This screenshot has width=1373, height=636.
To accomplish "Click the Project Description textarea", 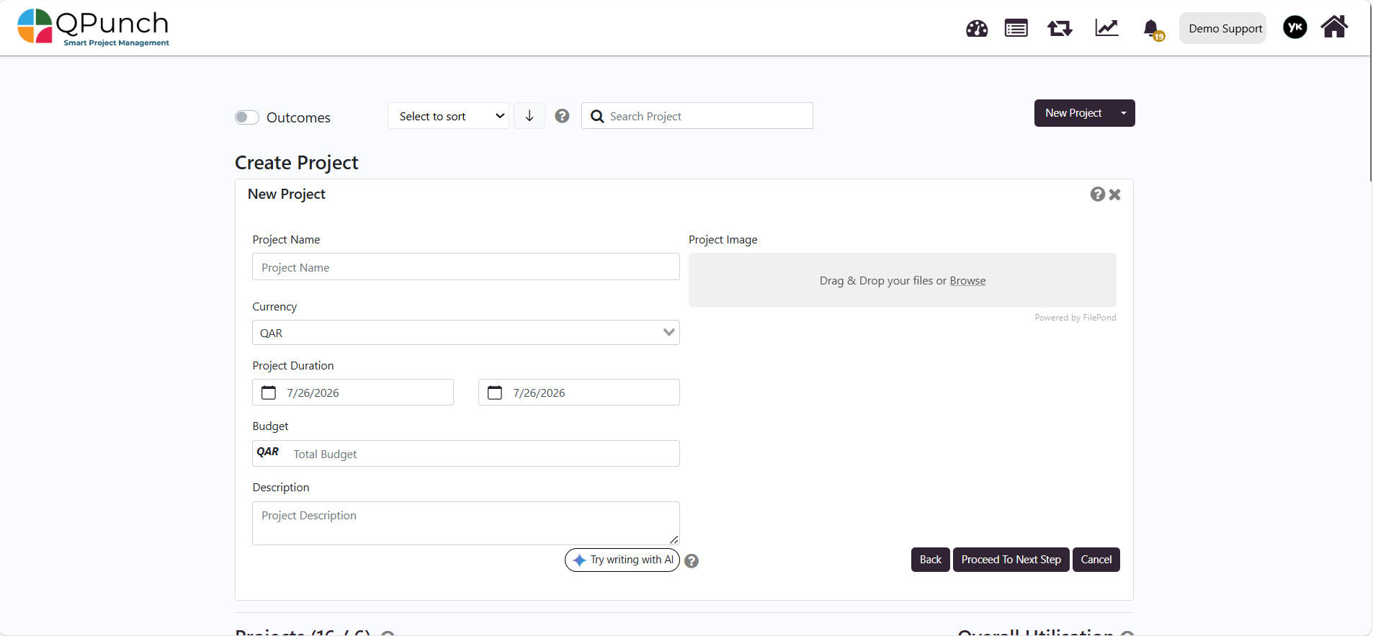I will click(466, 523).
